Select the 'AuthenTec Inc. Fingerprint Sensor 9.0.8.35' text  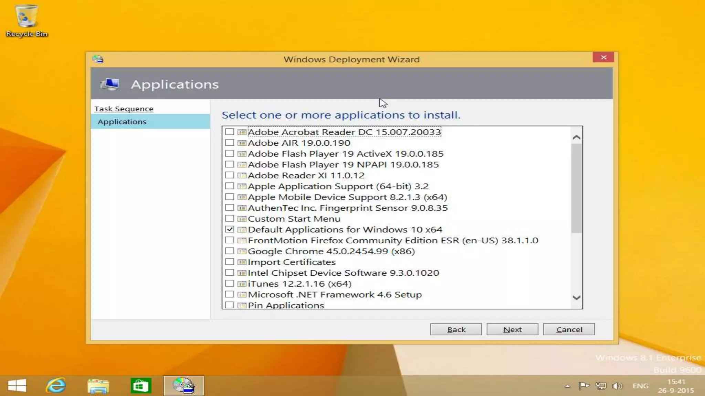348,208
